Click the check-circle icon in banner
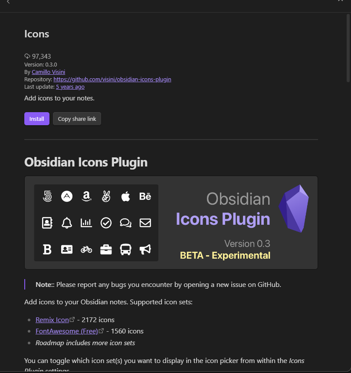 coord(106,223)
